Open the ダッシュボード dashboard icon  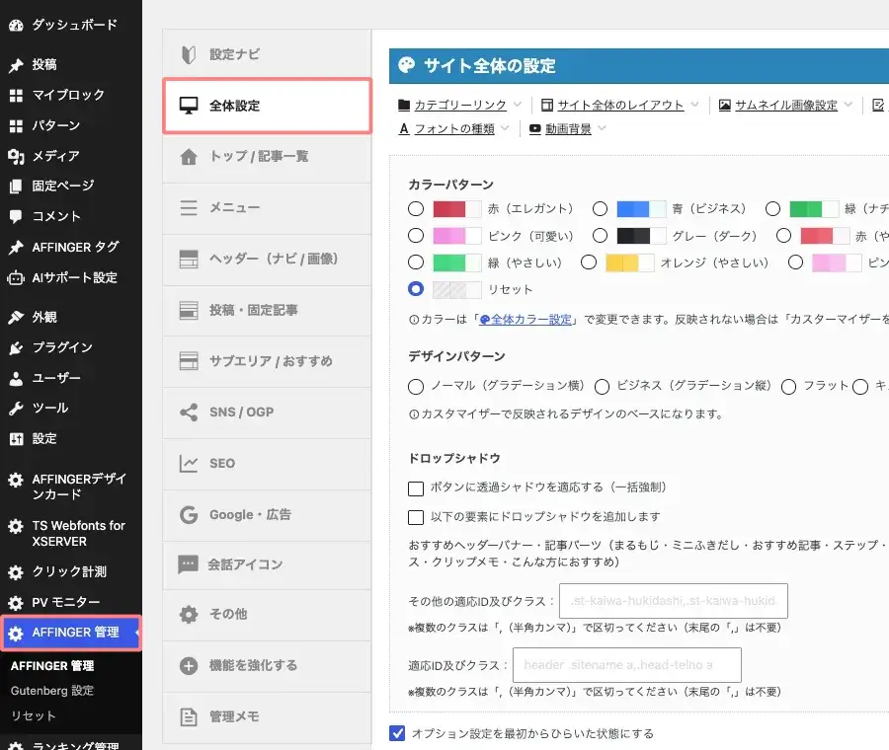coord(16,25)
